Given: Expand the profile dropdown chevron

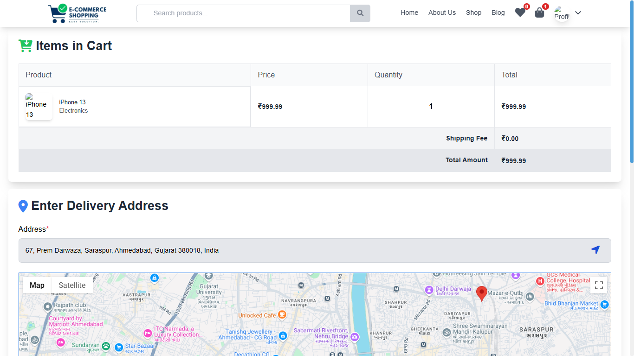Looking at the screenshot, I should click(578, 13).
